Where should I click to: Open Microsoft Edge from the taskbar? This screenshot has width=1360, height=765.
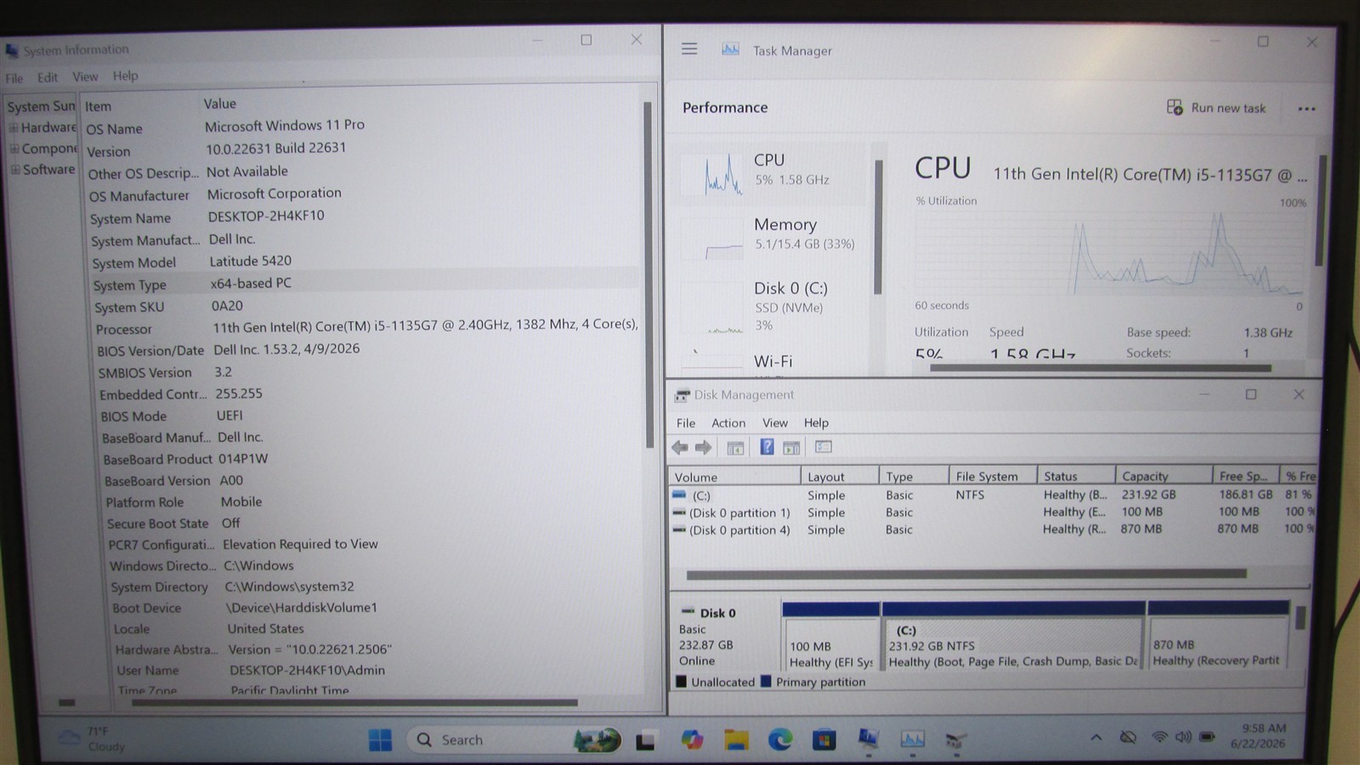(x=779, y=740)
